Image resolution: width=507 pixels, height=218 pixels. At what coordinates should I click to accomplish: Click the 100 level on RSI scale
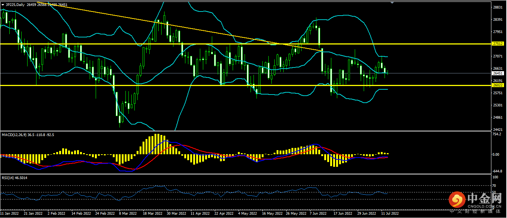click(x=495, y=178)
